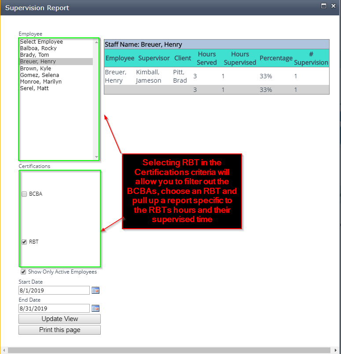Screen dimensions: 341x354
Task: Close the Supervision Report window
Action: point(334,6)
